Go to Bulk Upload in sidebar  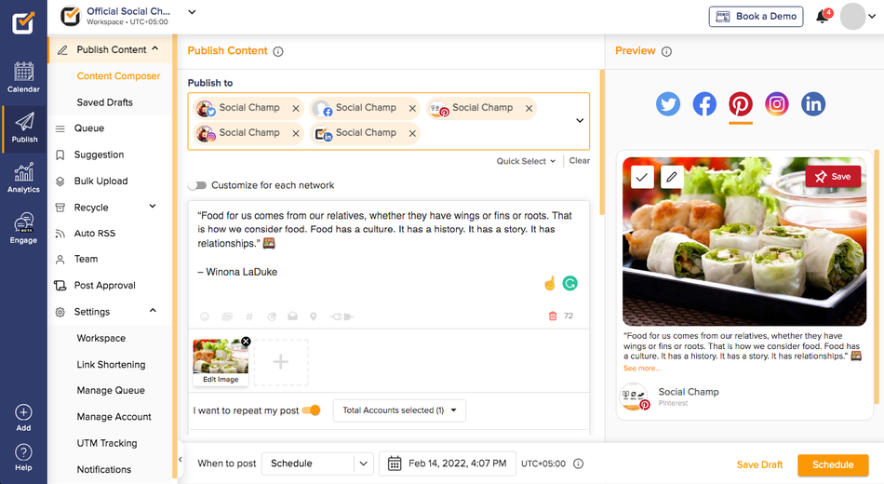click(x=100, y=181)
